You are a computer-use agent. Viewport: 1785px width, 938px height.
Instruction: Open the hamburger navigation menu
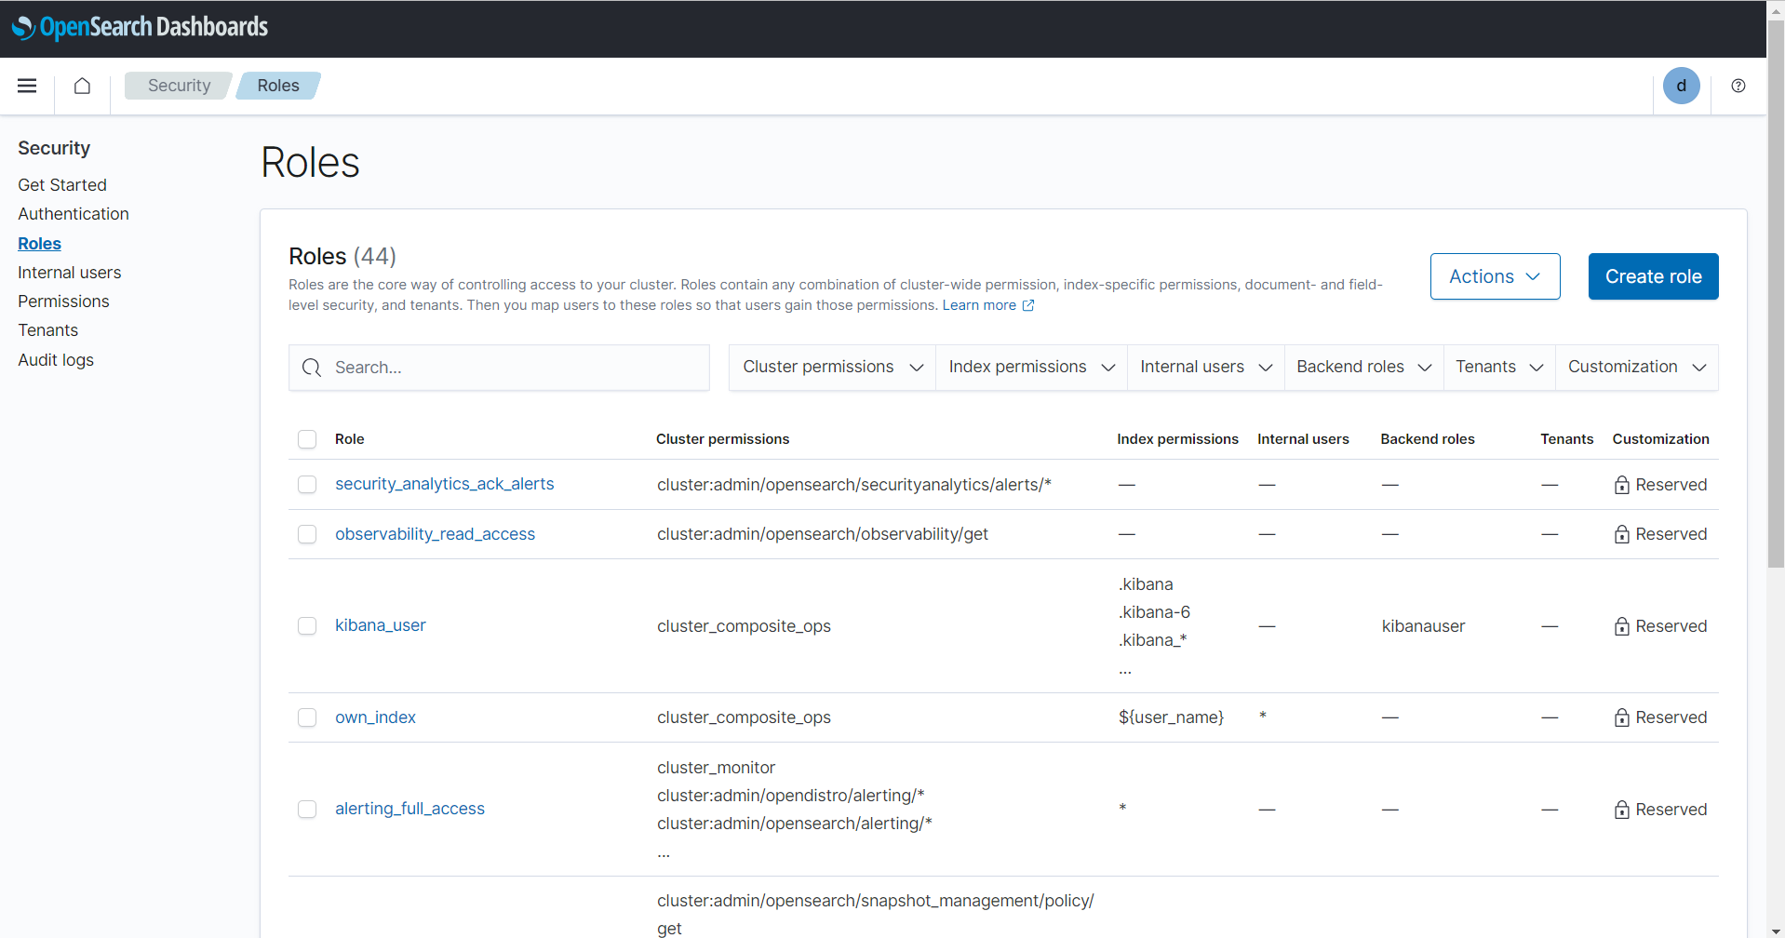click(x=27, y=86)
